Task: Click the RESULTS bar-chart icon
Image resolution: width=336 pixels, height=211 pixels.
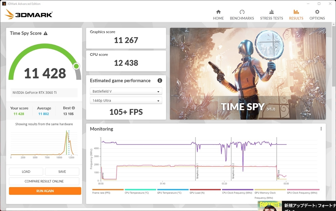Action: tap(296, 13)
